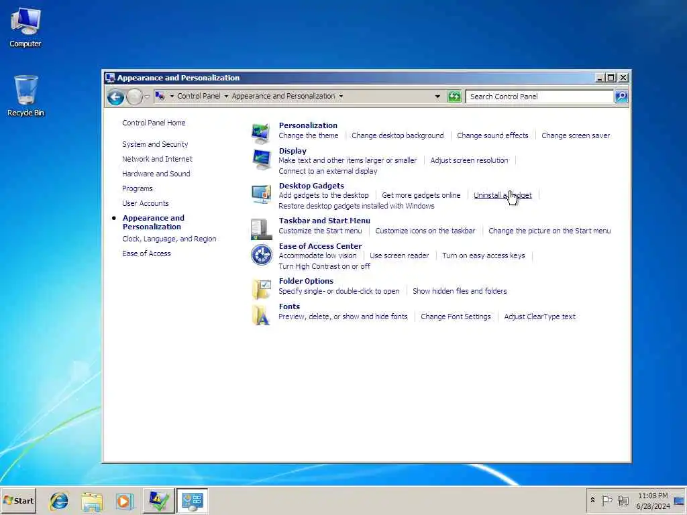
Task: Click Customize the Start menu link
Action: [x=320, y=231]
